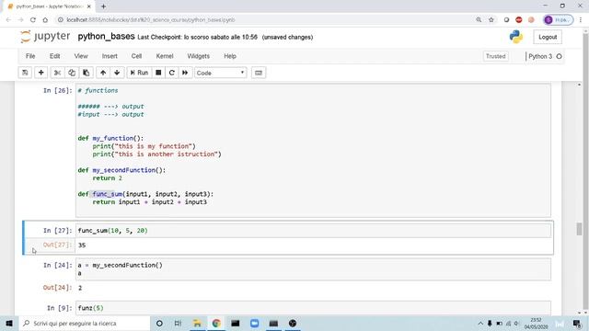Show hidden system tray icons chevron
589x331 pixels.
(480, 323)
